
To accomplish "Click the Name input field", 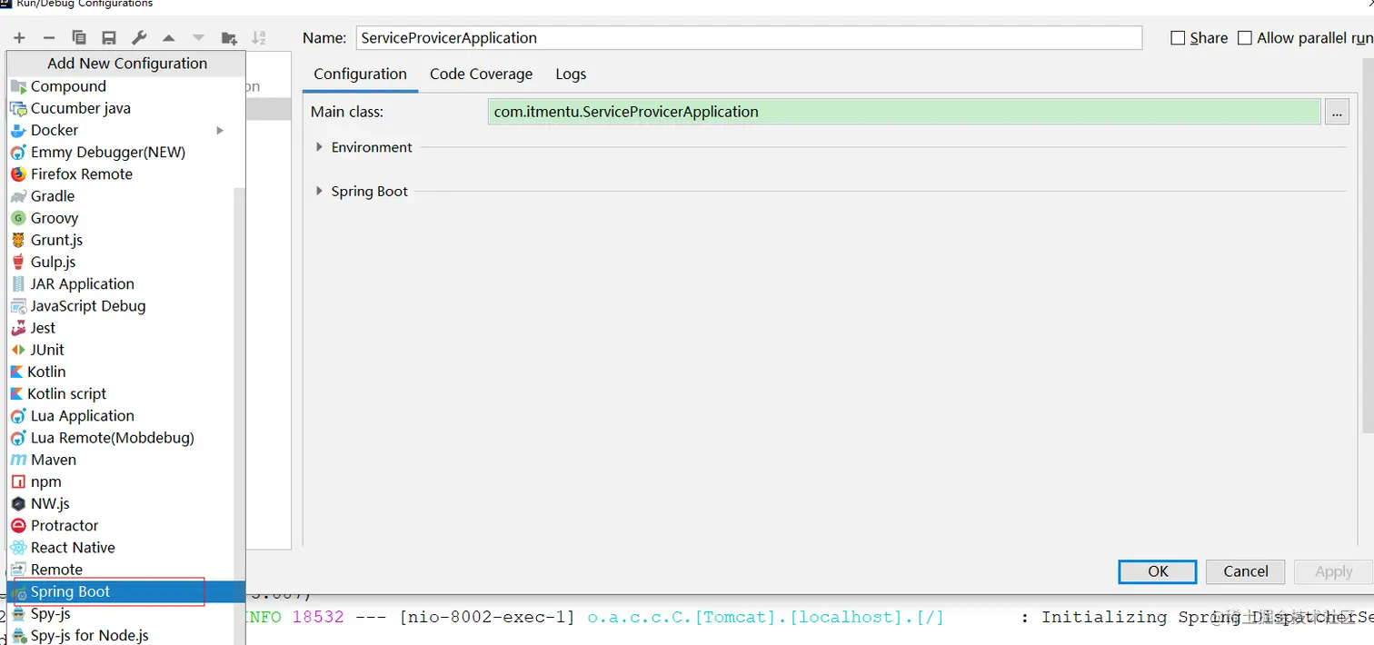I will point(749,38).
